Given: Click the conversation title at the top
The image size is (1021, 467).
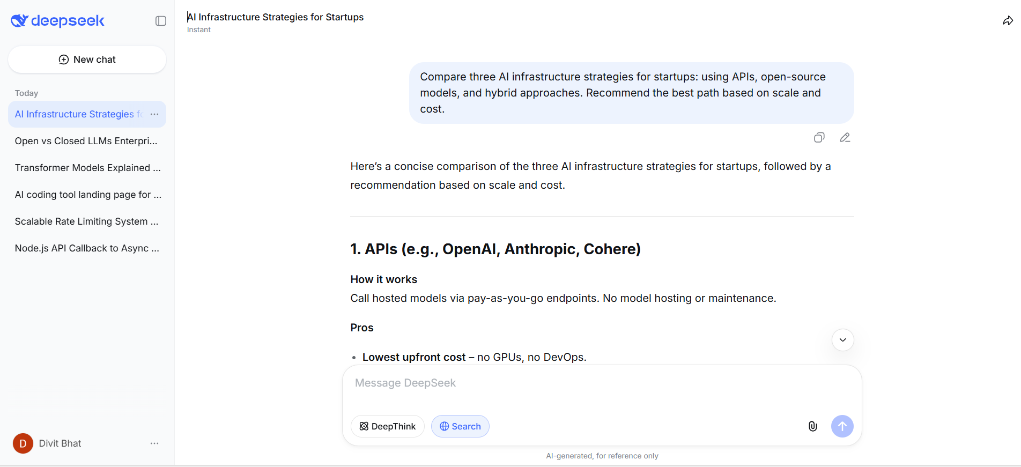Looking at the screenshot, I should point(275,17).
